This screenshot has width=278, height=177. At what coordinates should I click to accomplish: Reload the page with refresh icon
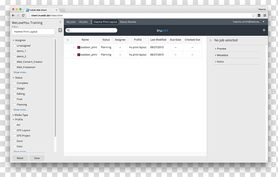click(23, 15)
